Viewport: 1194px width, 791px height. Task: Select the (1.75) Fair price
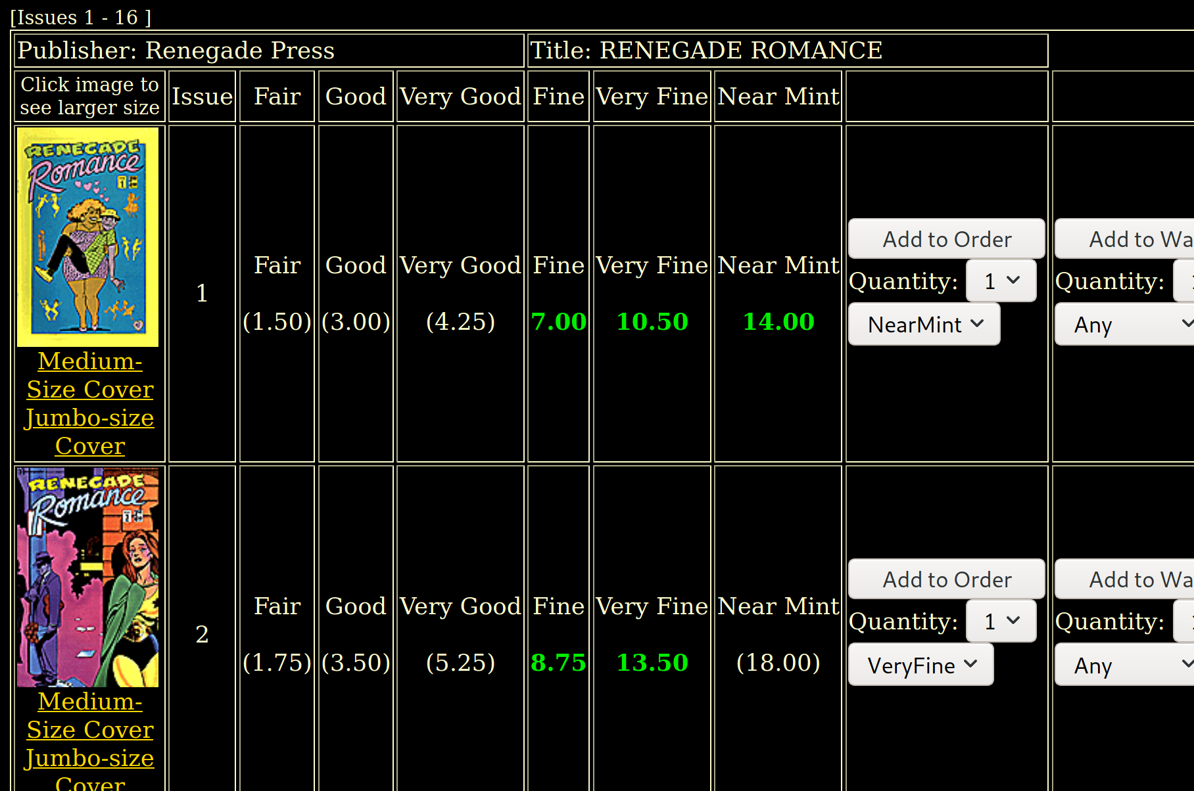pos(277,662)
